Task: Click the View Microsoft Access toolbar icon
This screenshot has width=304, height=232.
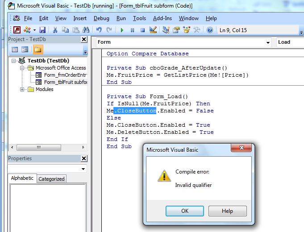Action: pyautogui.click(x=17, y=30)
